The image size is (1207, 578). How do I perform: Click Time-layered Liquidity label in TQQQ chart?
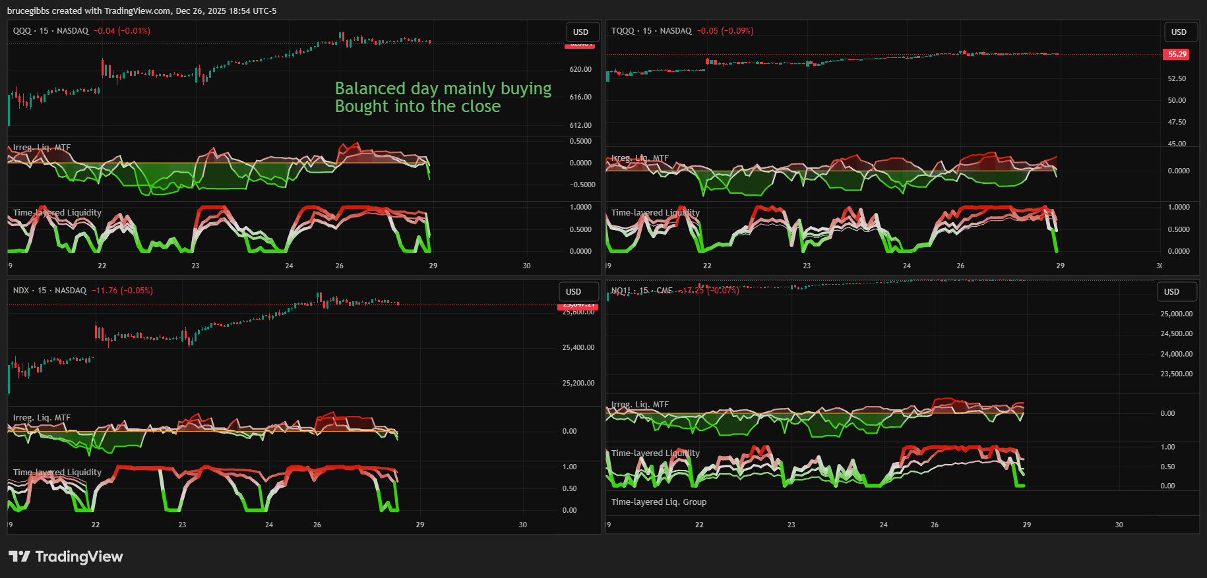[655, 213]
